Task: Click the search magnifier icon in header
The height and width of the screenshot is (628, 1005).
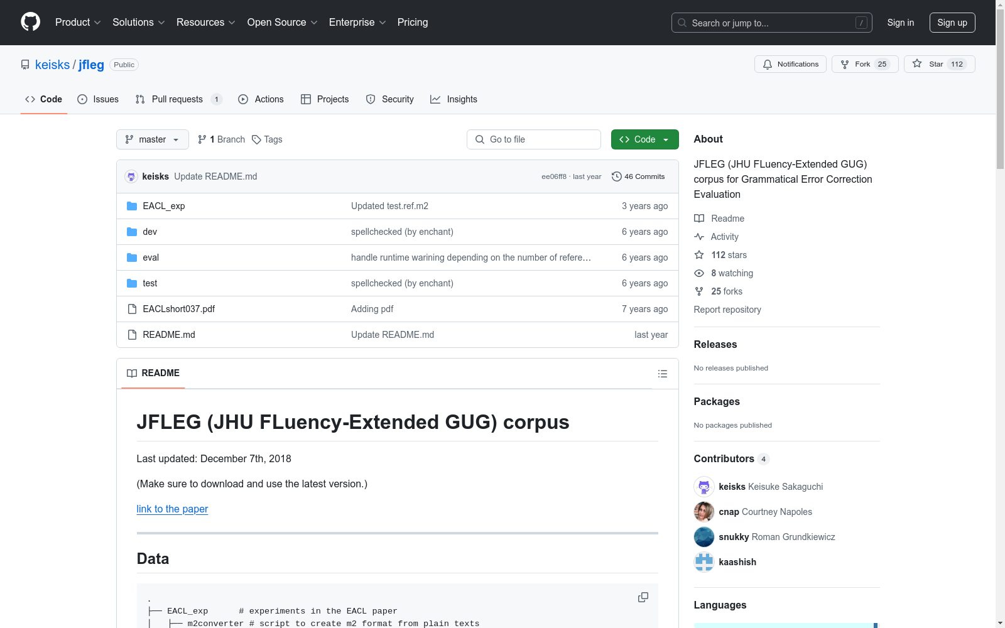Action: (682, 23)
